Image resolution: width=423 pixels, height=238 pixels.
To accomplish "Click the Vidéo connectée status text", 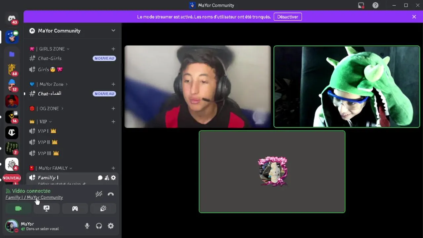I will (31, 191).
